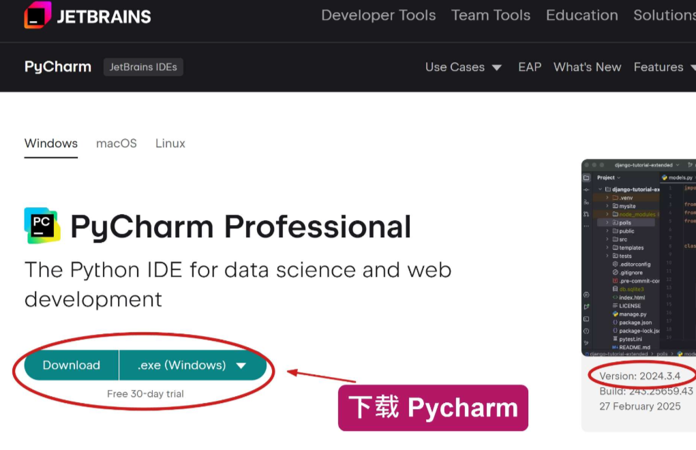The height and width of the screenshot is (450, 696).
Task: Click the Terminal icon in the IDE sidebar
Action: [586, 319]
